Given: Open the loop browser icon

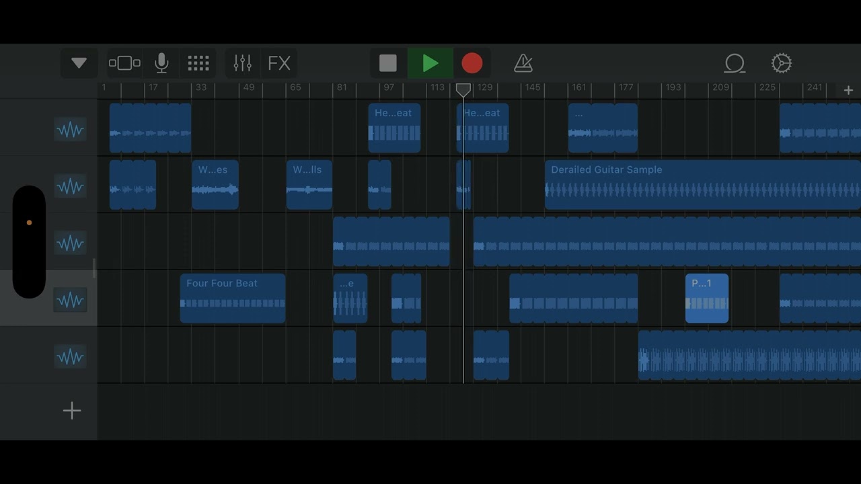Looking at the screenshot, I should click(735, 63).
